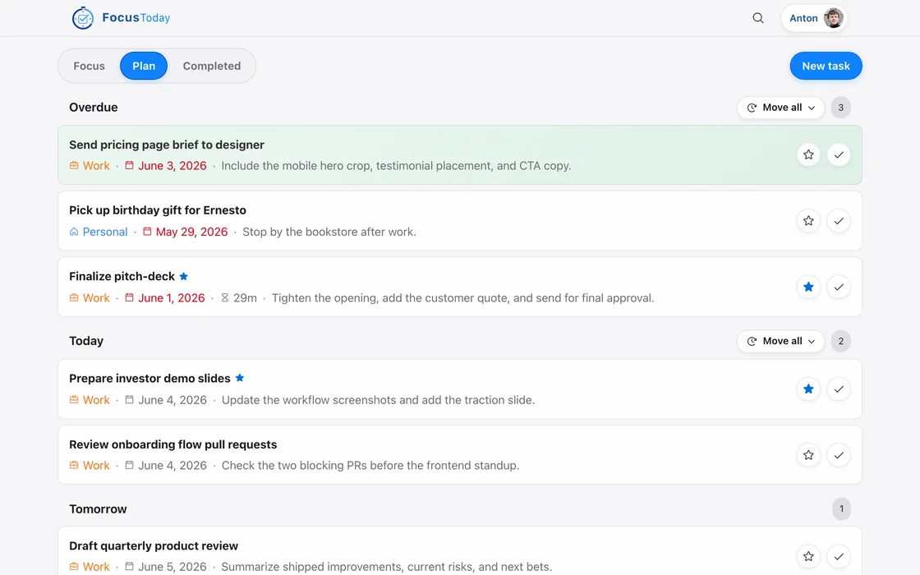The width and height of the screenshot is (920, 575).
Task: Complete Draft quarterly product review
Action: [x=839, y=556]
